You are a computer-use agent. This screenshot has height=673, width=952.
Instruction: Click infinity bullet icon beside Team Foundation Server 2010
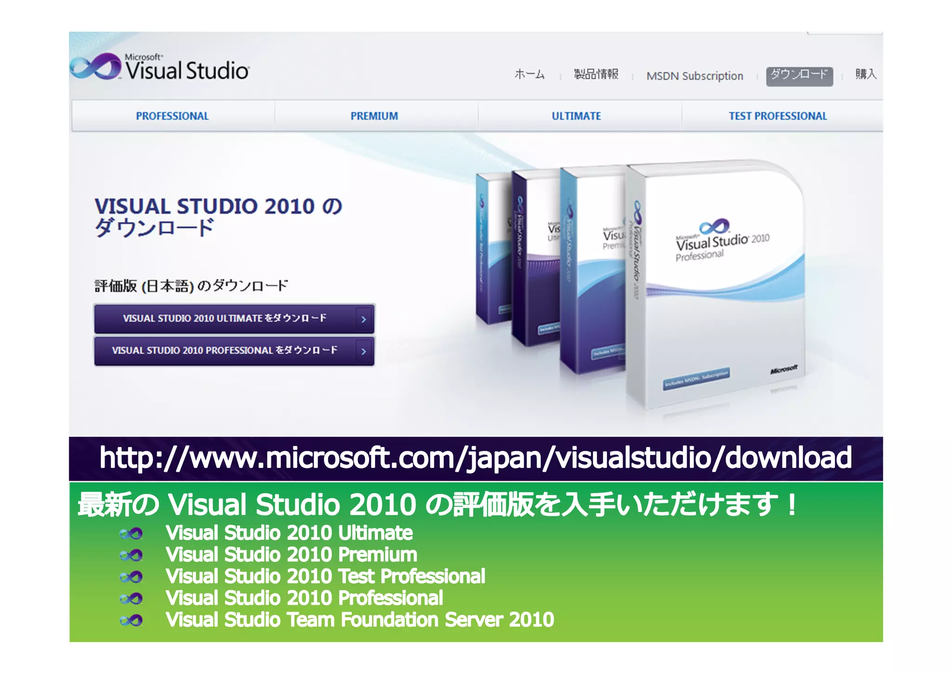click(131, 620)
